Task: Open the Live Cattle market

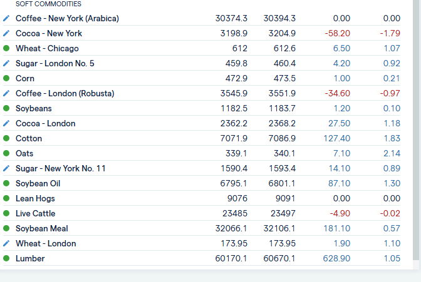Action: (36, 213)
